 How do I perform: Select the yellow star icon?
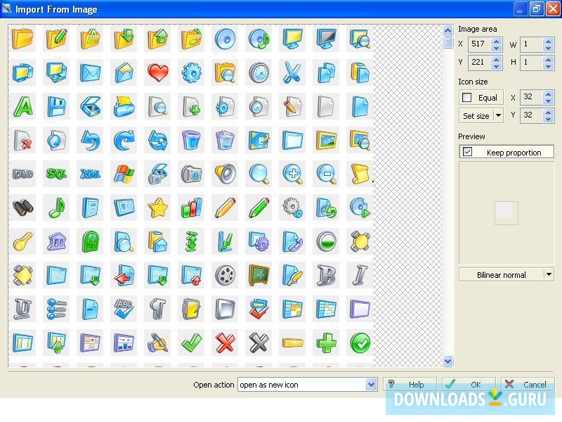click(158, 204)
